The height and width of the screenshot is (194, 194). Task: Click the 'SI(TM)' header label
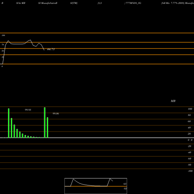click(74, 3)
